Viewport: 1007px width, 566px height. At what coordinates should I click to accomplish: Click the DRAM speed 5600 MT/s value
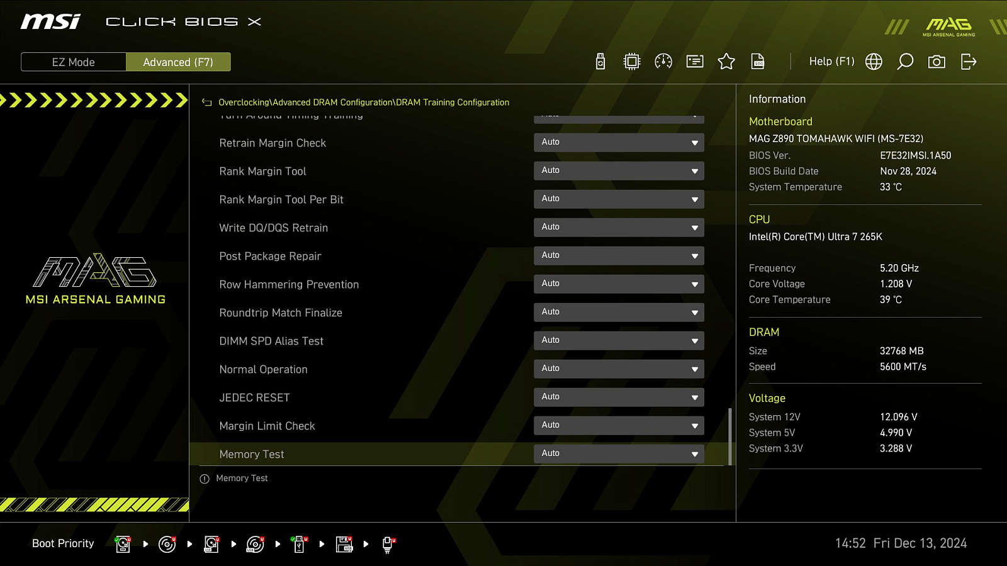(x=903, y=367)
